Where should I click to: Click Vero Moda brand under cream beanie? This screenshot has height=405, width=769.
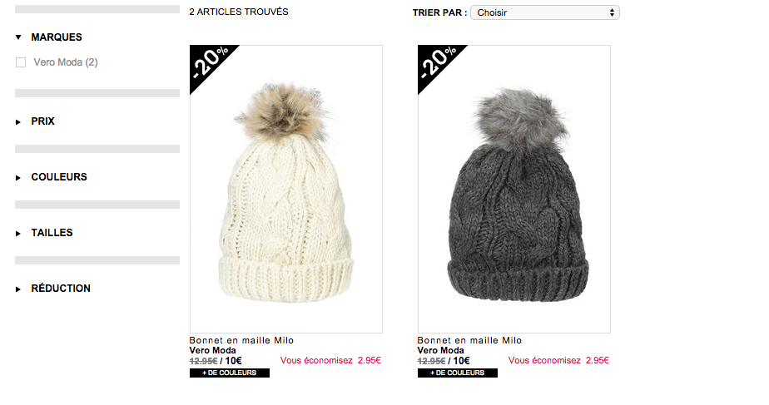(212, 351)
